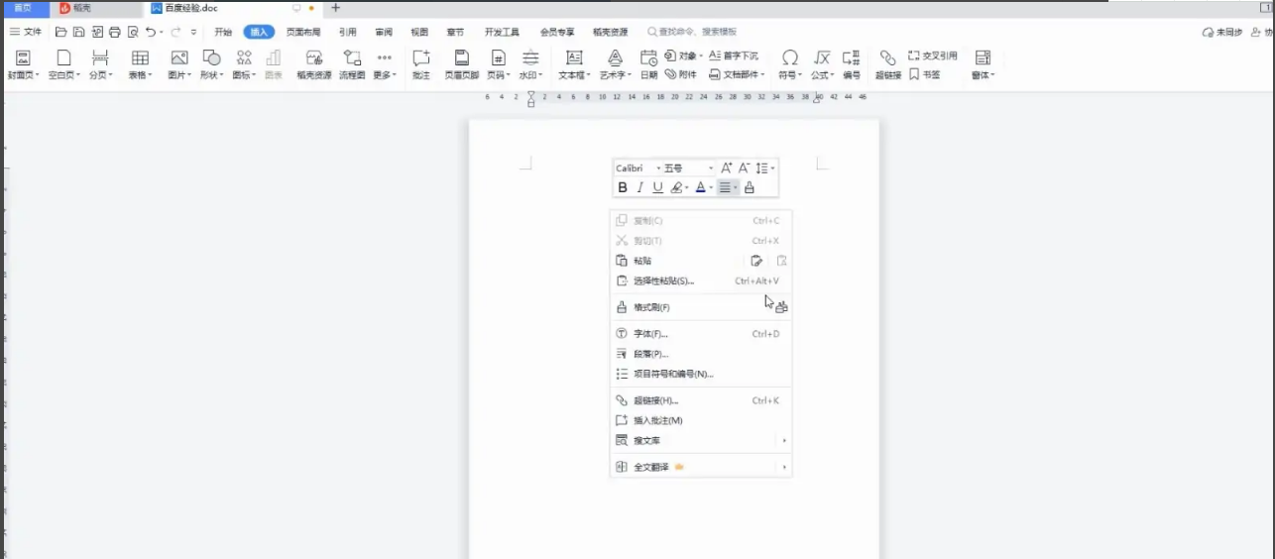Click the print icon in quick access toolbar
1275x559 pixels.
pyautogui.click(x=114, y=33)
